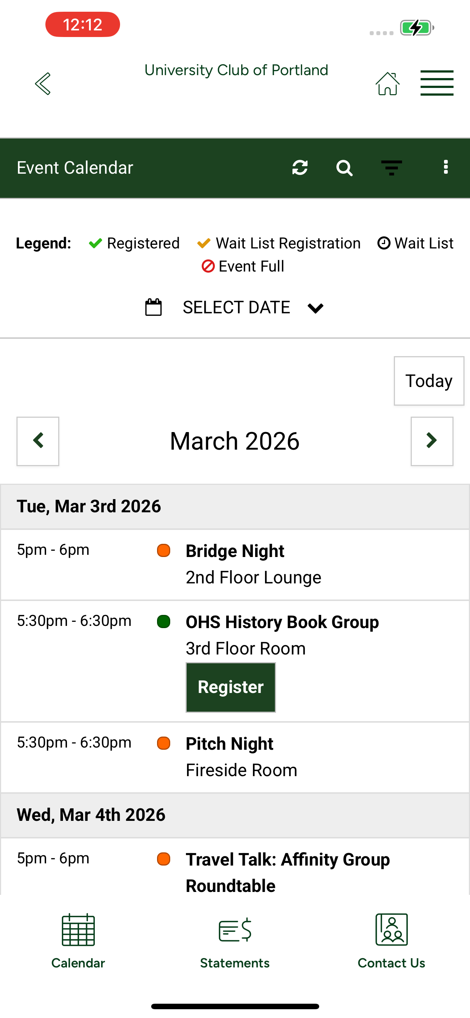Advance to next month
This screenshot has width=470, height=1018.
(x=432, y=442)
